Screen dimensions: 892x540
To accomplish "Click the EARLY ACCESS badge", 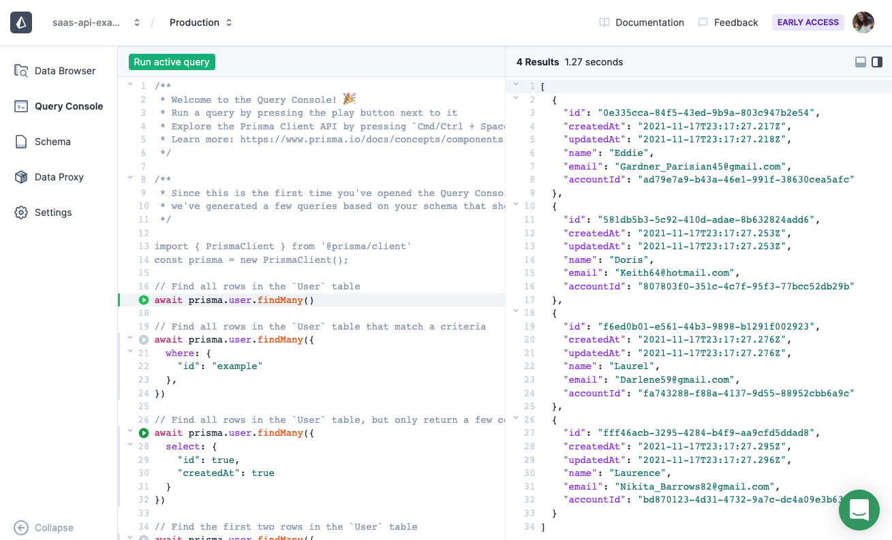I will coord(808,22).
